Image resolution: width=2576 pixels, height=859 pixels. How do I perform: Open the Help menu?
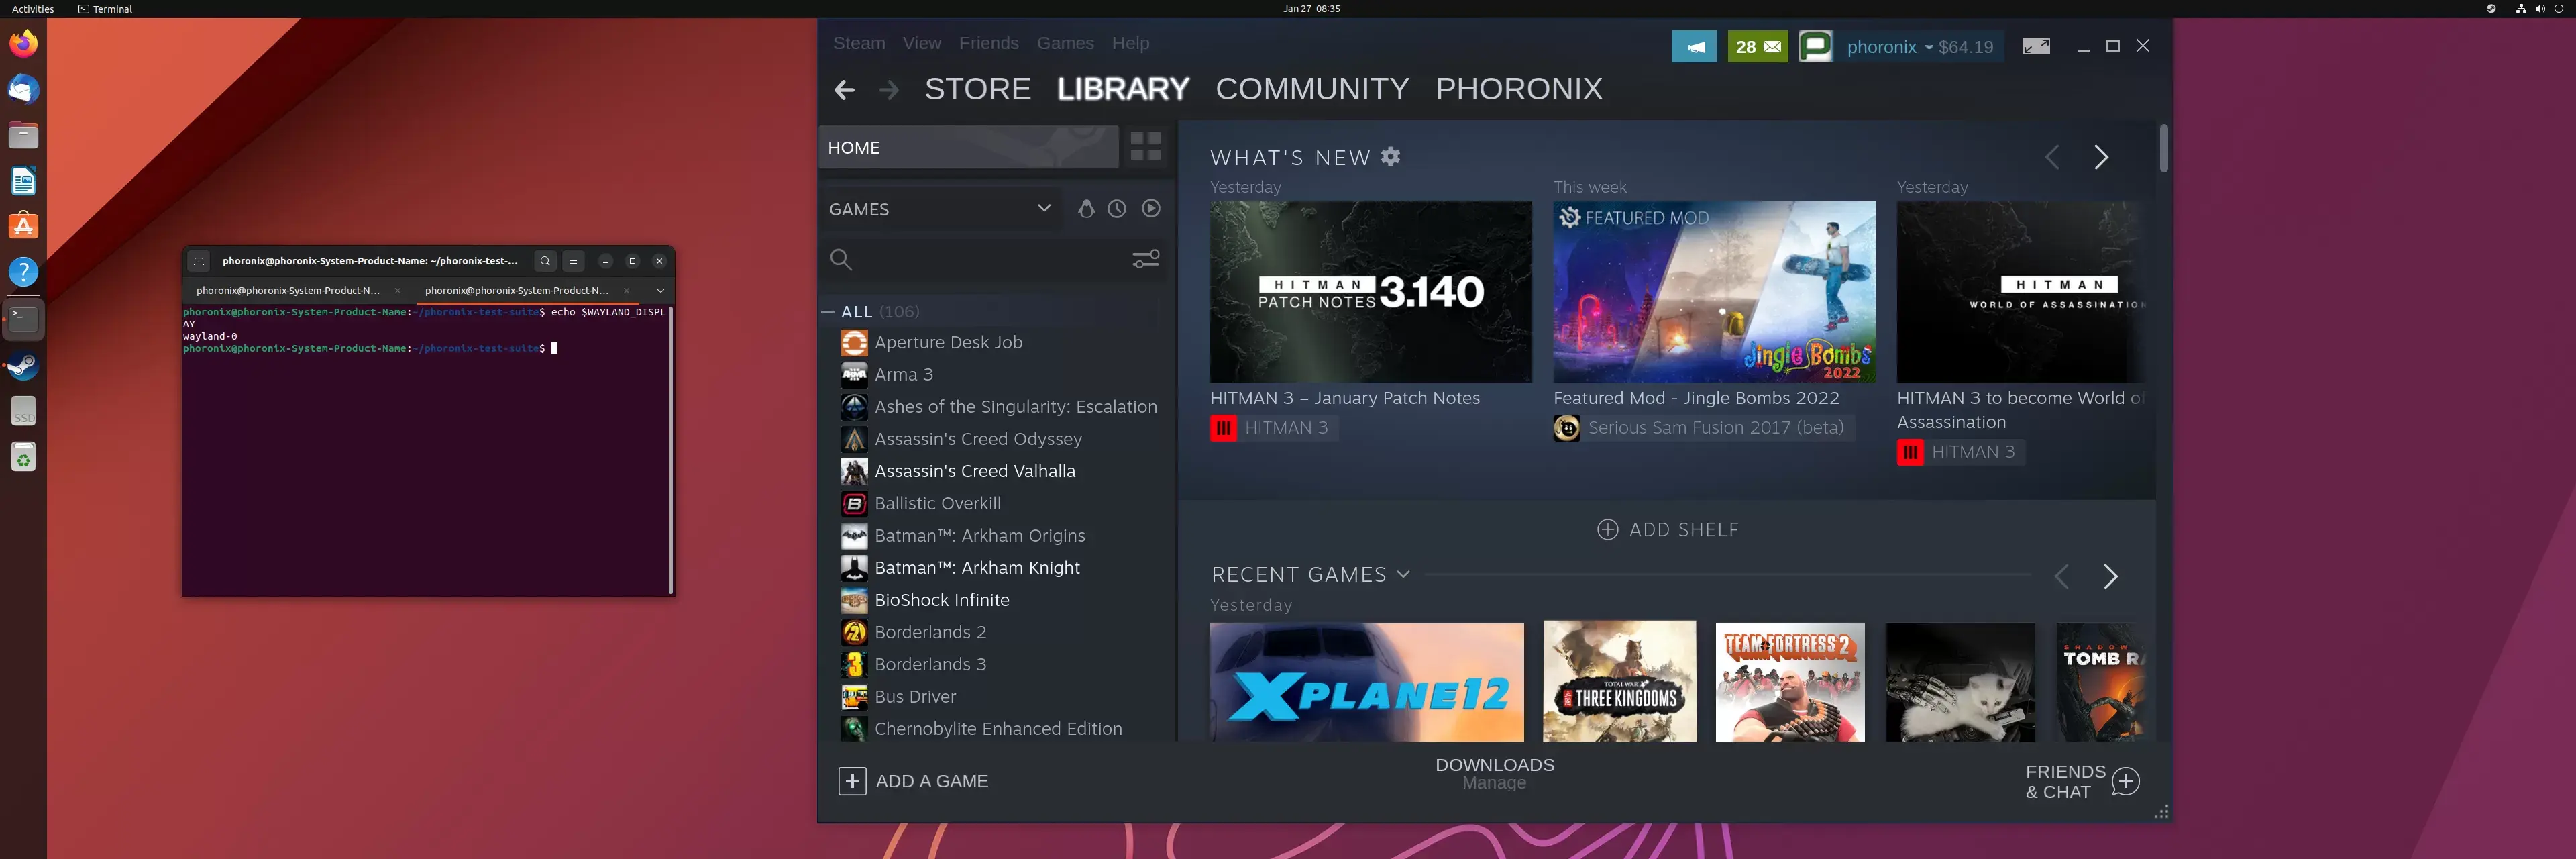1130,43
